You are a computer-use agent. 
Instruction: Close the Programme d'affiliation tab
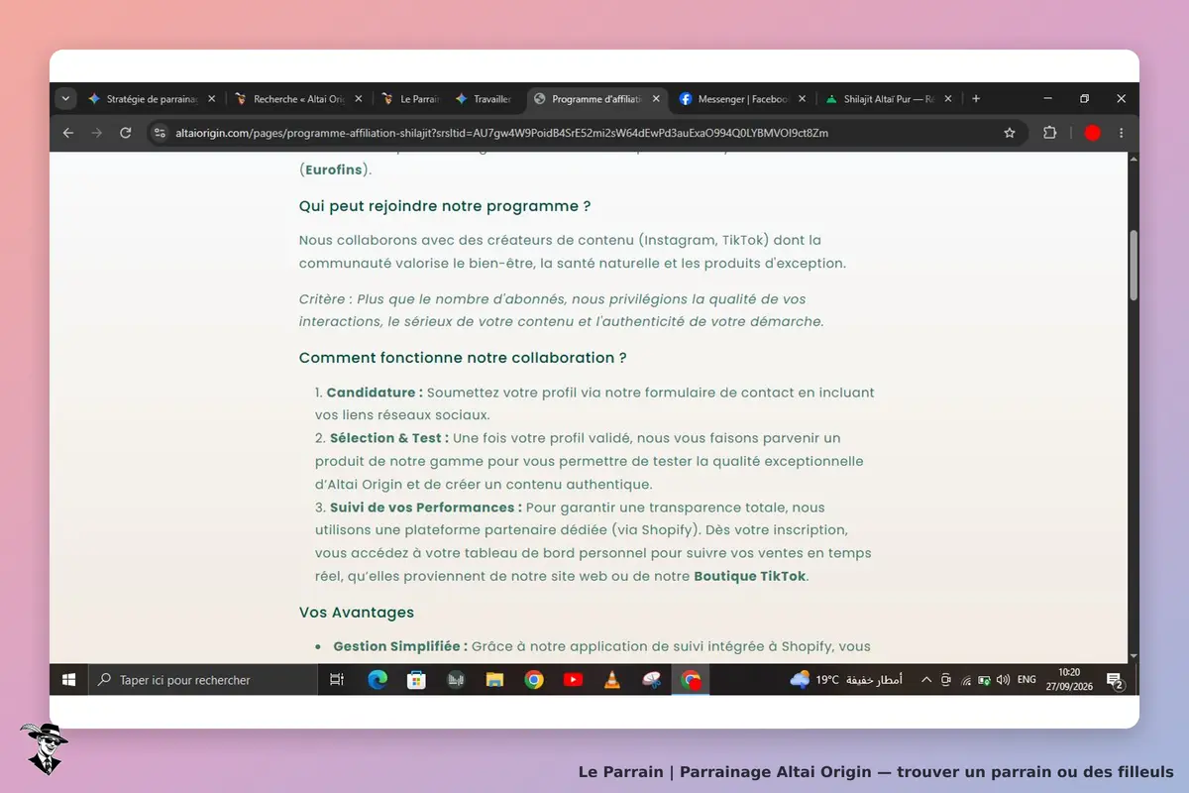click(658, 99)
